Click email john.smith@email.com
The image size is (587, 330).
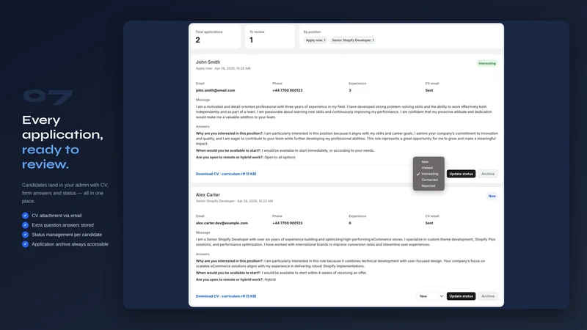pyautogui.click(x=215, y=90)
